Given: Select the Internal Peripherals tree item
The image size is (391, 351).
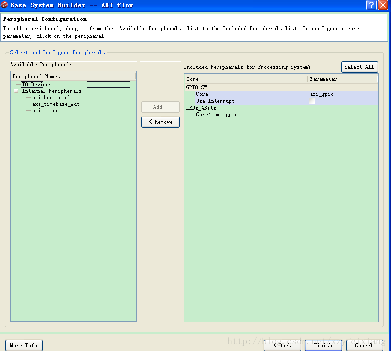Looking at the screenshot, I should pos(51,91).
